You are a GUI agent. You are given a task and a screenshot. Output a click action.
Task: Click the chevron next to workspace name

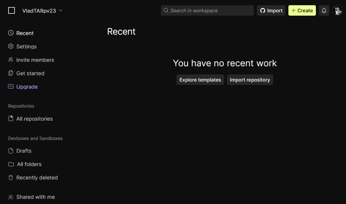[x=61, y=10]
